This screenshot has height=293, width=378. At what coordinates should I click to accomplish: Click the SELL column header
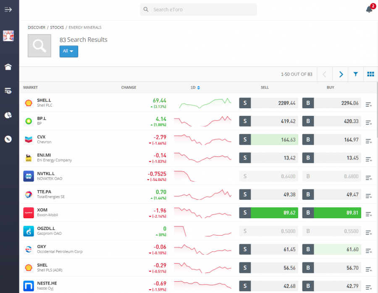(265, 87)
